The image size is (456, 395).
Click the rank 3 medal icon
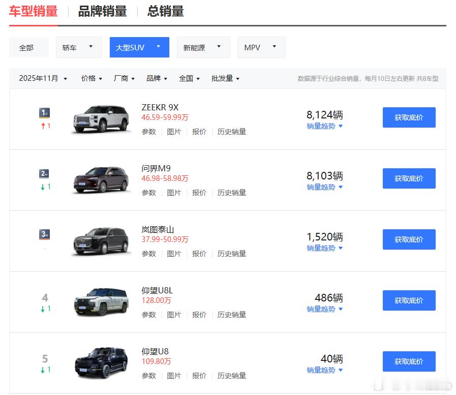(x=45, y=234)
